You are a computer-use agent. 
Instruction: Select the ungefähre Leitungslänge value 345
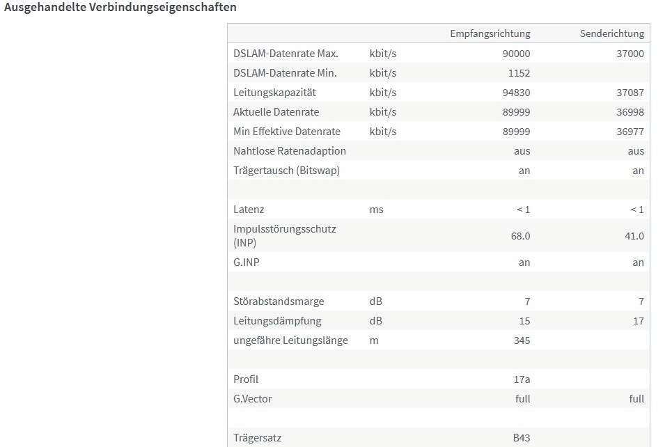click(x=522, y=340)
